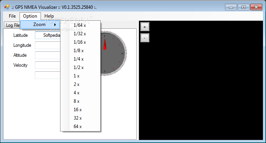Click the Option menu
This screenshot has width=266, height=143.
[x=30, y=16]
